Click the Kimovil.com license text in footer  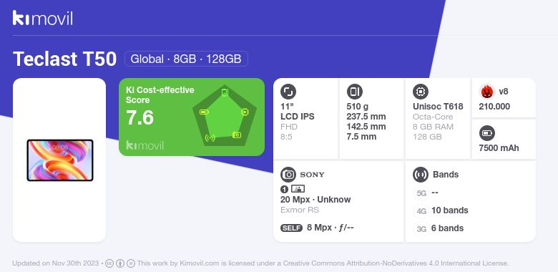point(323,263)
